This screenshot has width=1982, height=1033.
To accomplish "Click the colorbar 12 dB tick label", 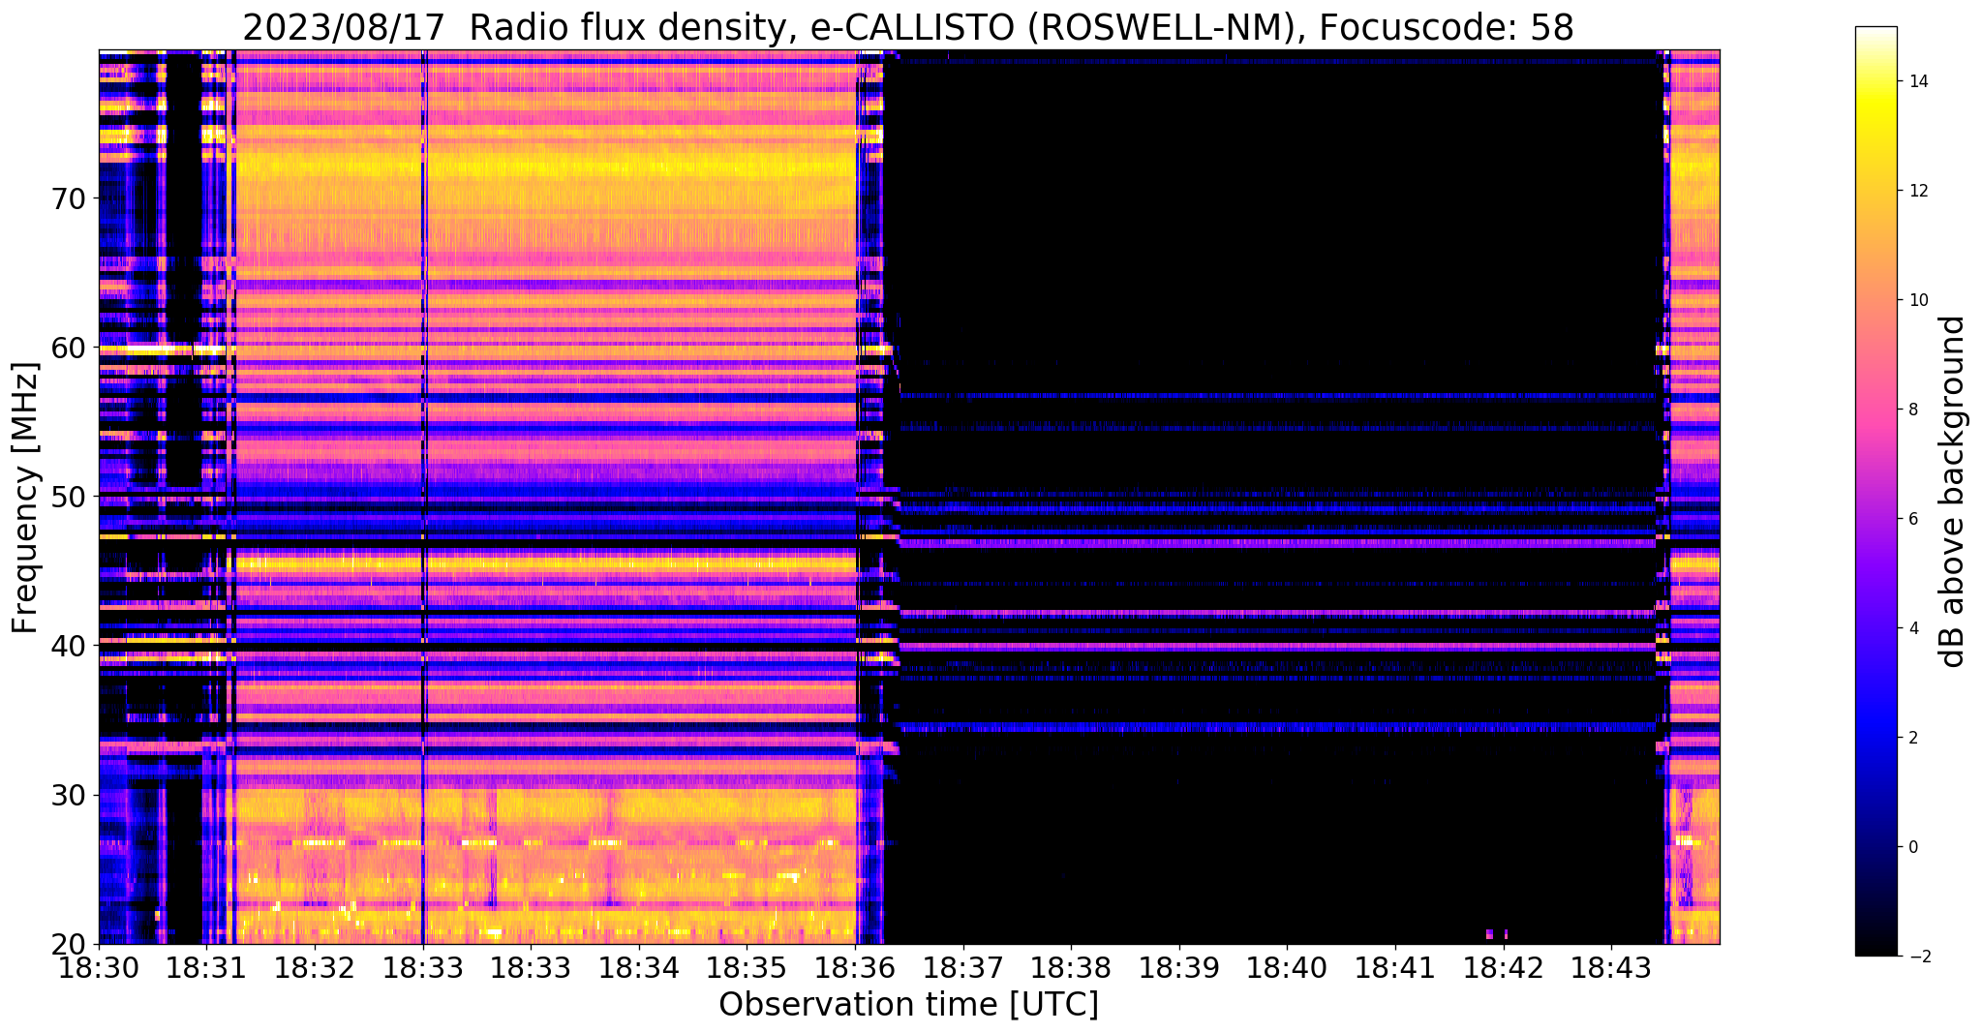I will [x=1918, y=191].
